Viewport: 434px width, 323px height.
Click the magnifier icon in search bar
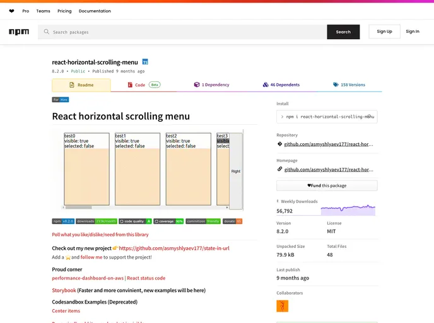coord(47,32)
